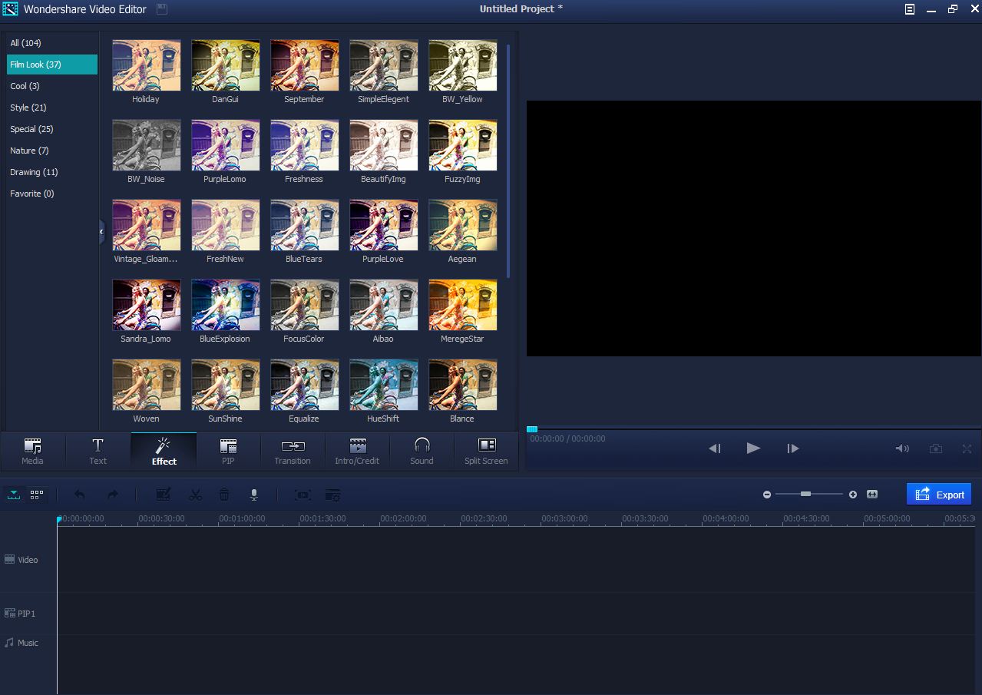Apply the Holiday effect thumbnail
The width and height of the screenshot is (982, 695).
146,65
